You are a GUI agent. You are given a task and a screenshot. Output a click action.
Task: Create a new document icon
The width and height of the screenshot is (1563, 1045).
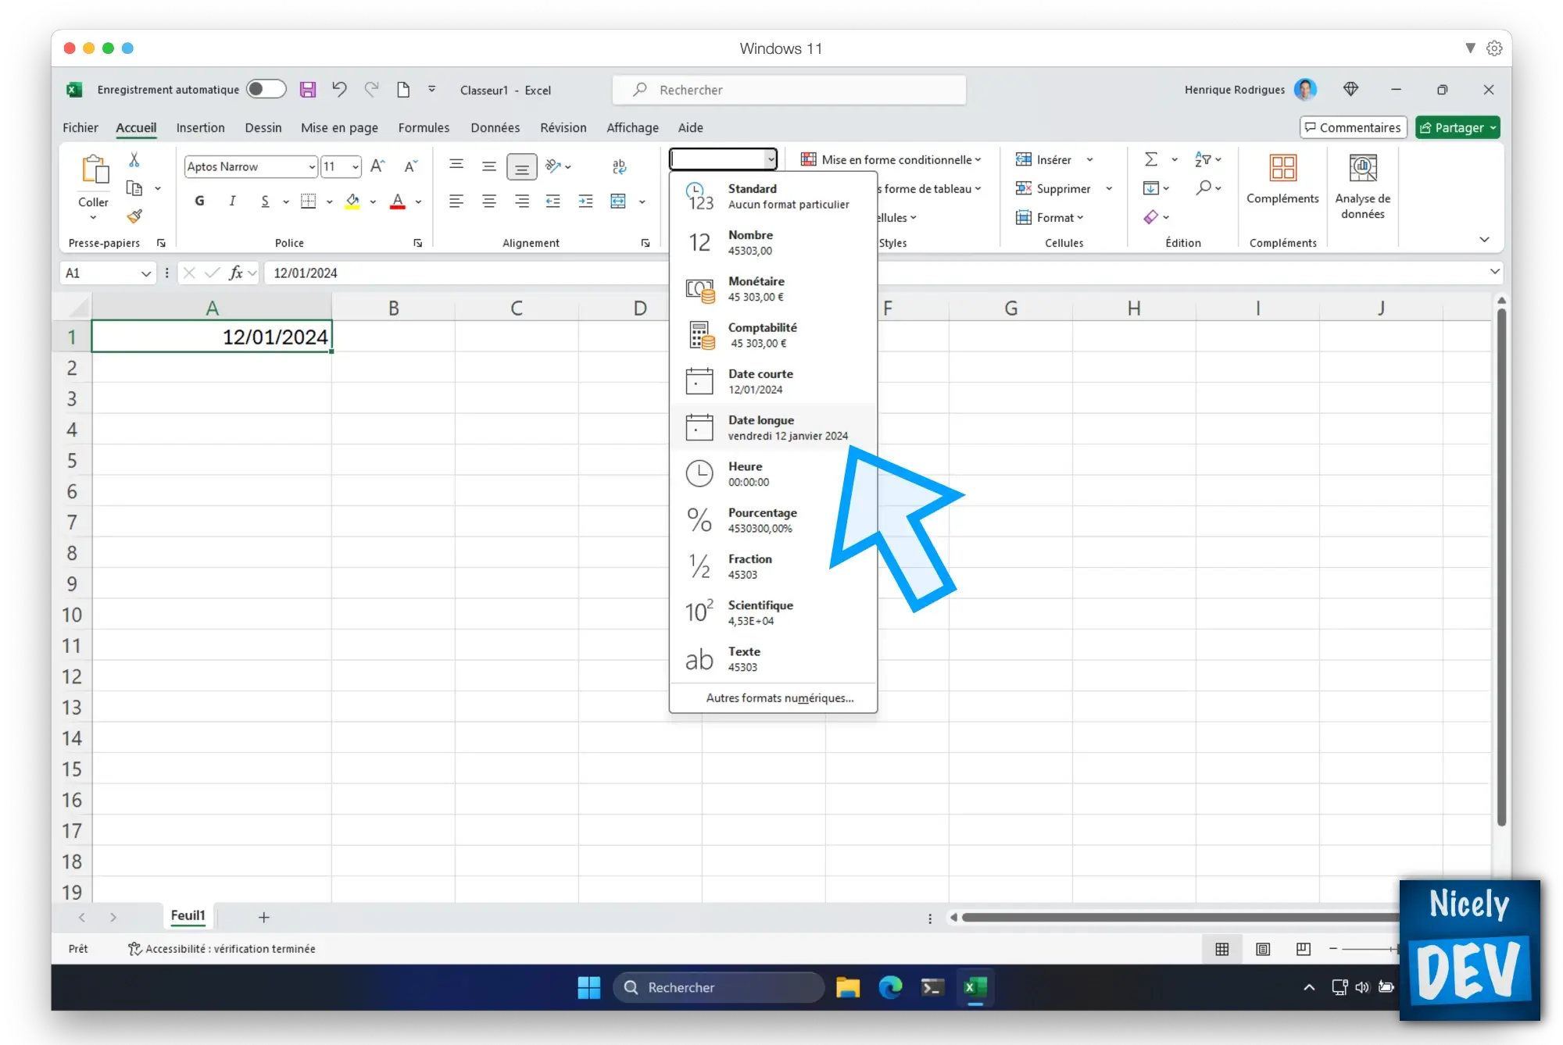(403, 90)
